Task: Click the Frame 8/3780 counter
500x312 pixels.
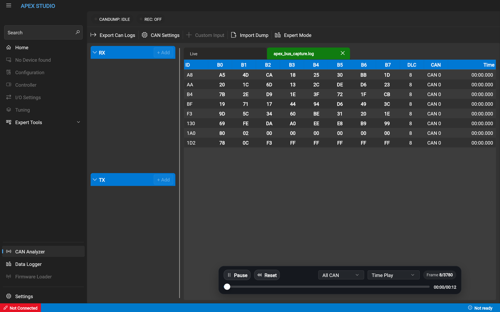Action: coord(440,275)
